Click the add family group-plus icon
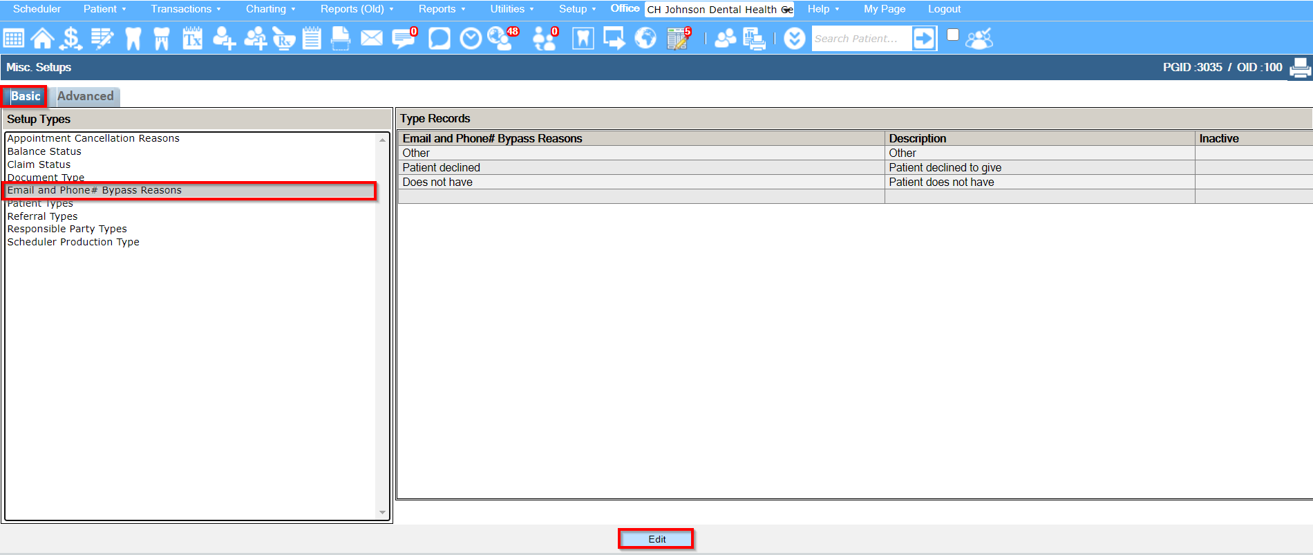Image resolution: width=1313 pixels, height=555 pixels. tap(255, 38)
